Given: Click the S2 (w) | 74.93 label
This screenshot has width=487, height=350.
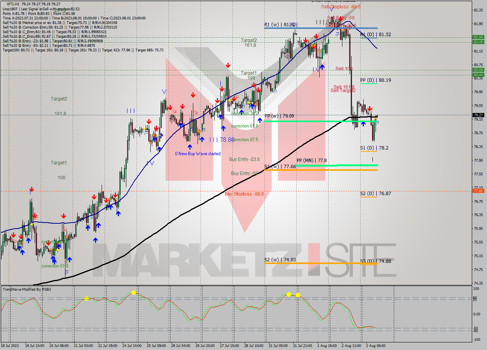Looking at the screenshot, I should click(280, 260).
